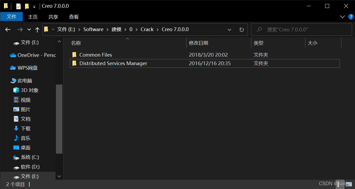Click the magnifier search icon
Viewport: 355px width, 189px height.
[x=259, y=30]
